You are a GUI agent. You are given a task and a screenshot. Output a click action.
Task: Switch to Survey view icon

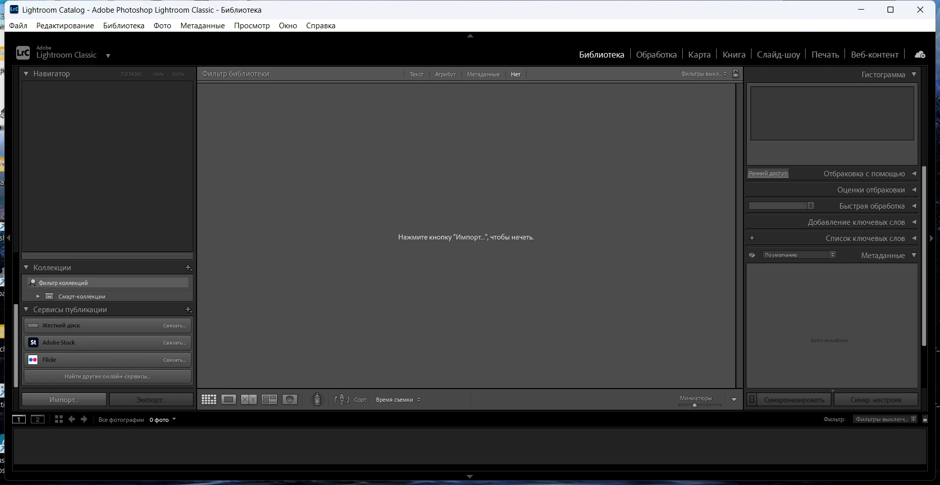coord(269,400)
